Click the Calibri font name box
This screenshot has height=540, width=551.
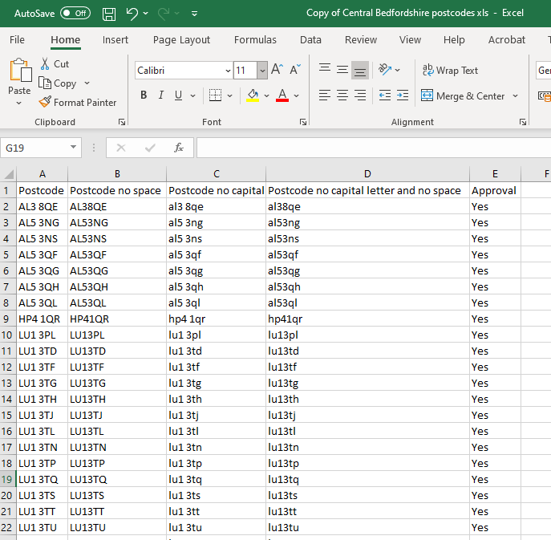[180, 71]
